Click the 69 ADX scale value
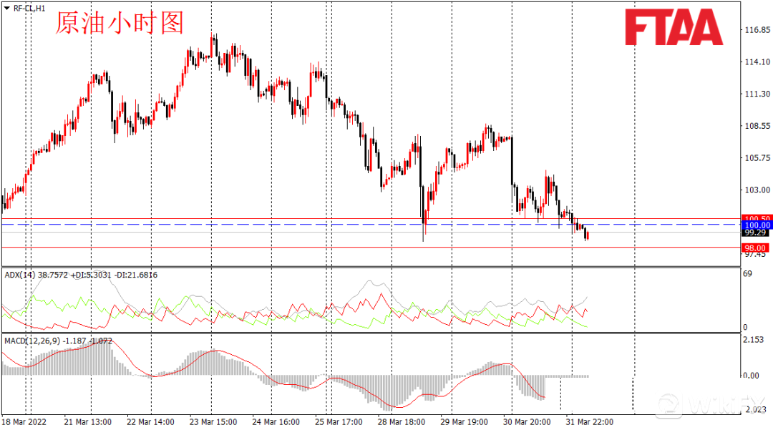 (747, 274)
